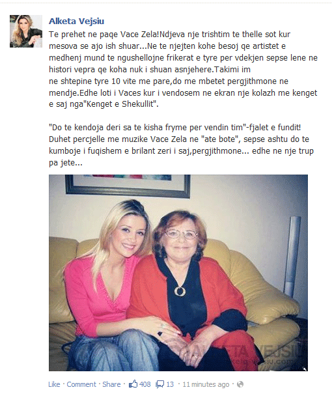Open the attached sofa photo

(178, 273)
